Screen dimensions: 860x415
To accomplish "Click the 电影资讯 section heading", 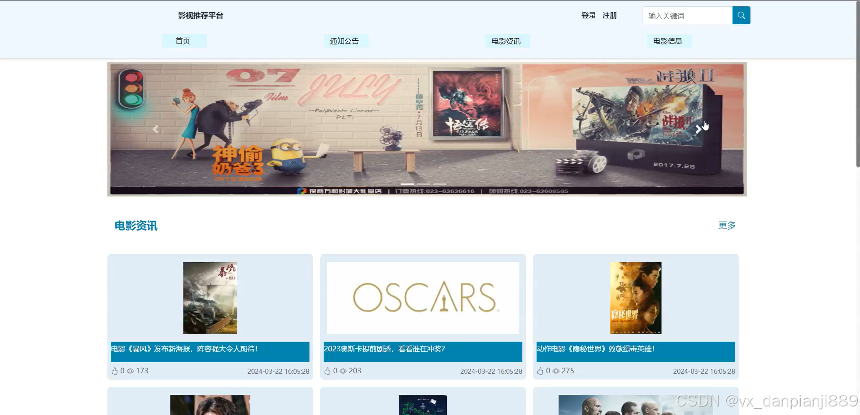I will point(136,225).
